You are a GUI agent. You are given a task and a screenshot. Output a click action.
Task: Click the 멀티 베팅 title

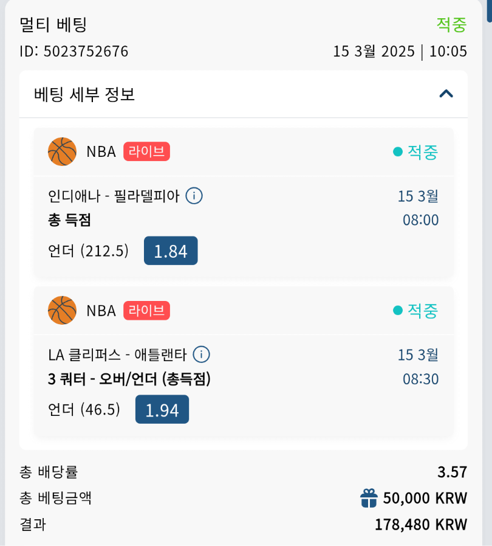point(53,25)
